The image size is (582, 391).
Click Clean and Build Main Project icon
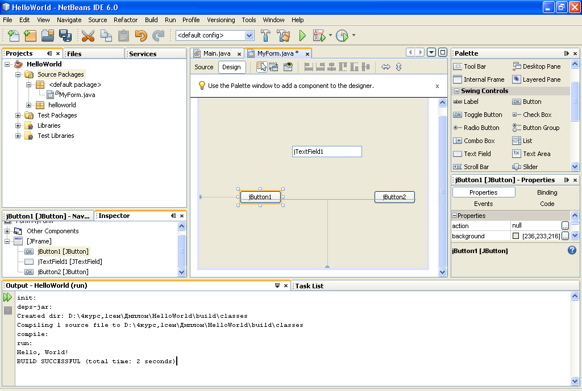tap(284, 35)
